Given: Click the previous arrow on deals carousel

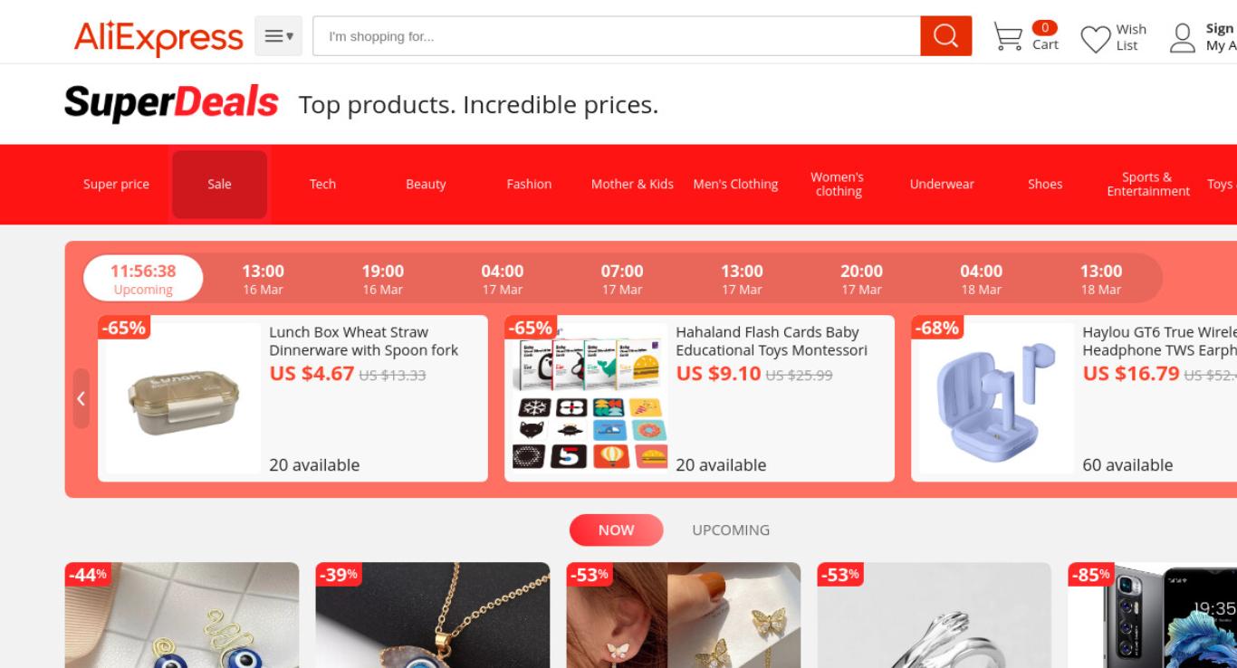Looking at the screenshot, I should [x=81, y=398].
